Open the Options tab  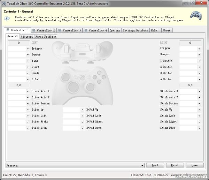pyautogui.click(x=115, y=30)
